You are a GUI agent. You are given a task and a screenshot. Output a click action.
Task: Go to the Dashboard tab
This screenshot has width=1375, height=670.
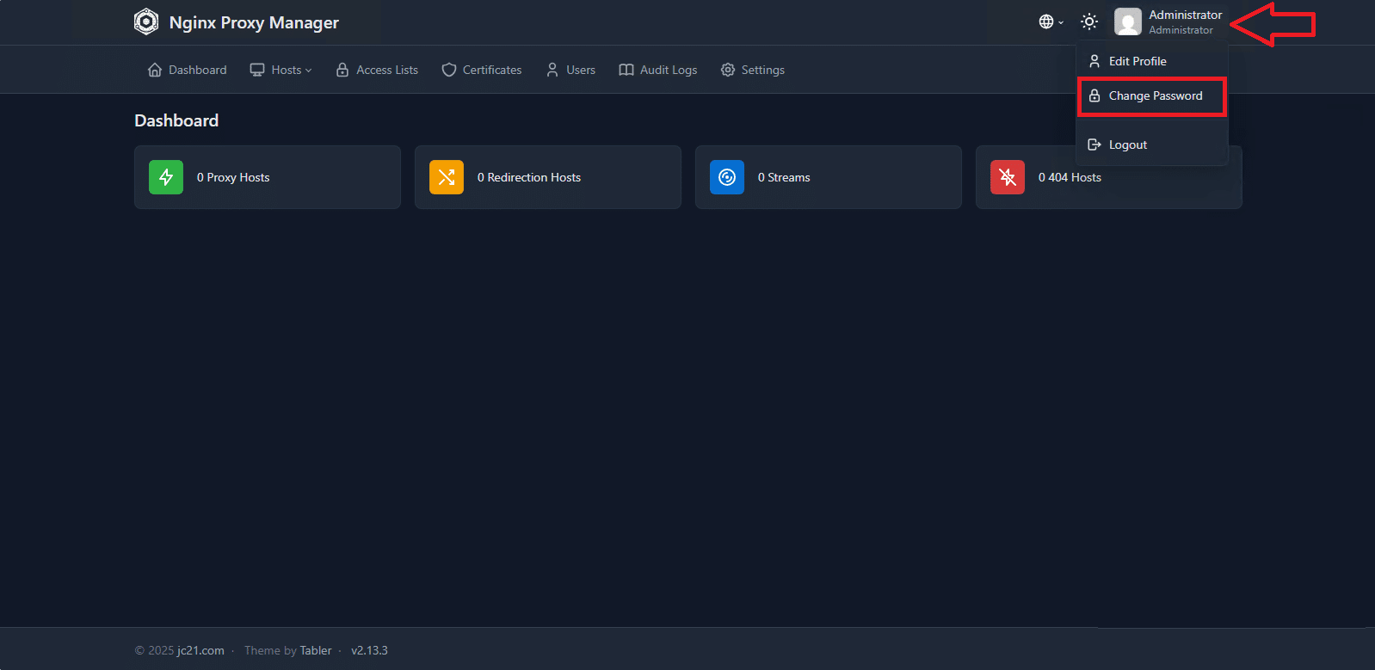coord(188,70)
